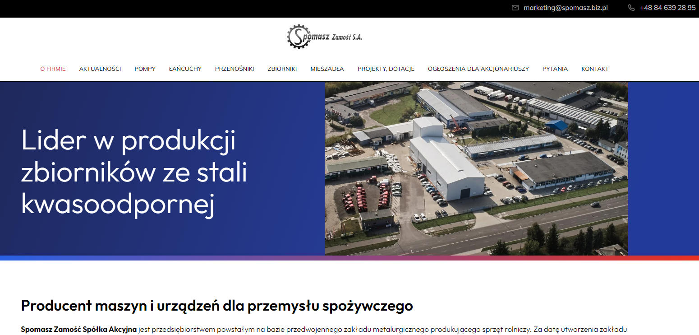Open the ZBIORNIKI menu item
This screenshot has height=335, width=699.
pos(282,69)
